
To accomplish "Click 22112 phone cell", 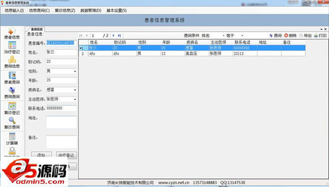I will 245,53.
